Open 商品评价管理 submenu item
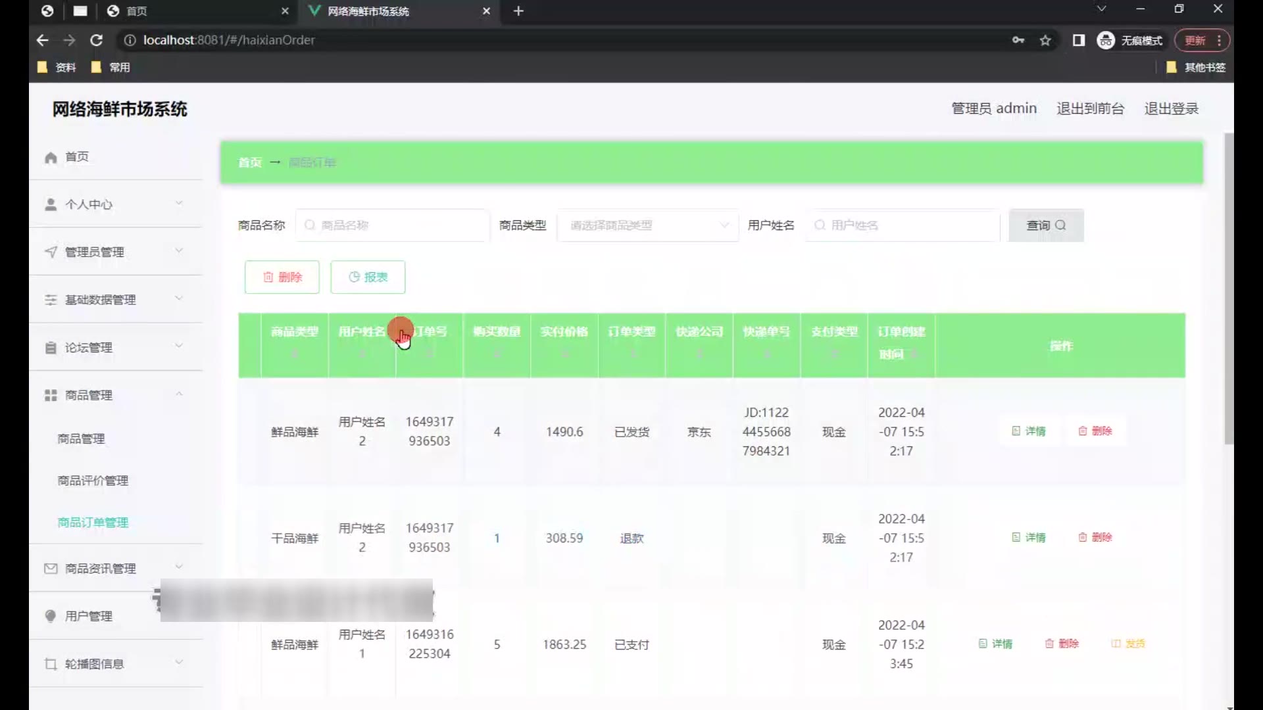Viewport: 1263px width, 710px height. [93, 481]
